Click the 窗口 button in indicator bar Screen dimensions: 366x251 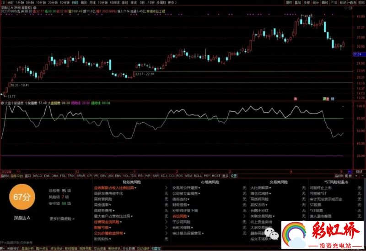click(28, 176)
